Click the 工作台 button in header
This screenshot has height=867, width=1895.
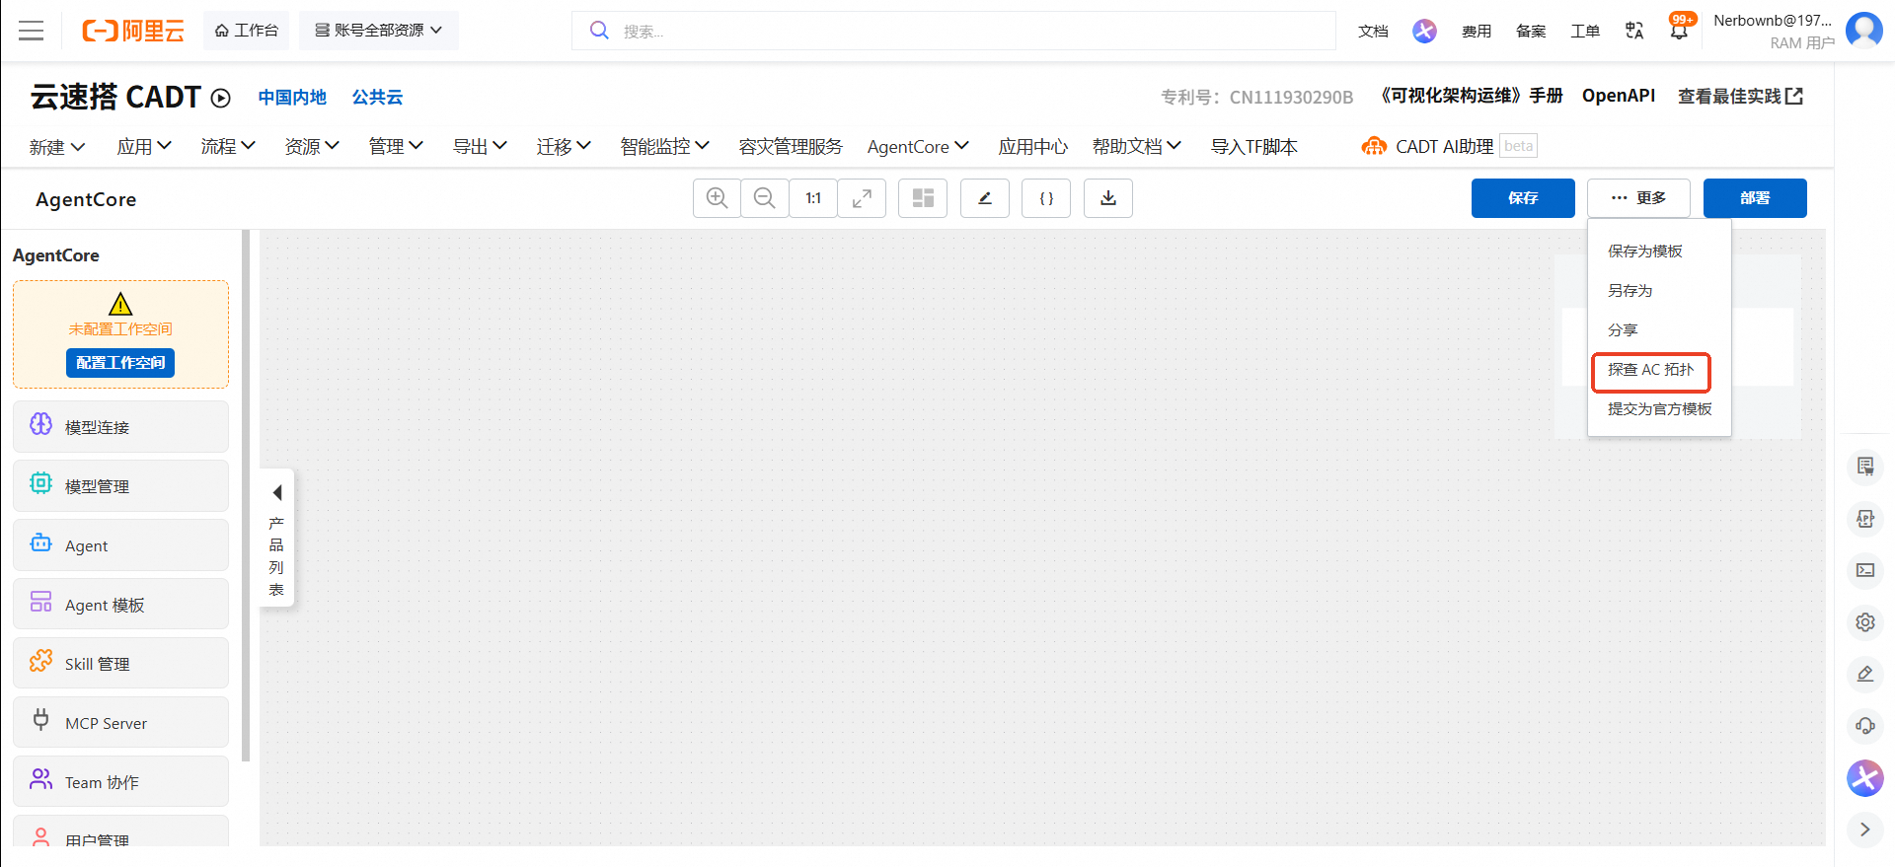247,31
